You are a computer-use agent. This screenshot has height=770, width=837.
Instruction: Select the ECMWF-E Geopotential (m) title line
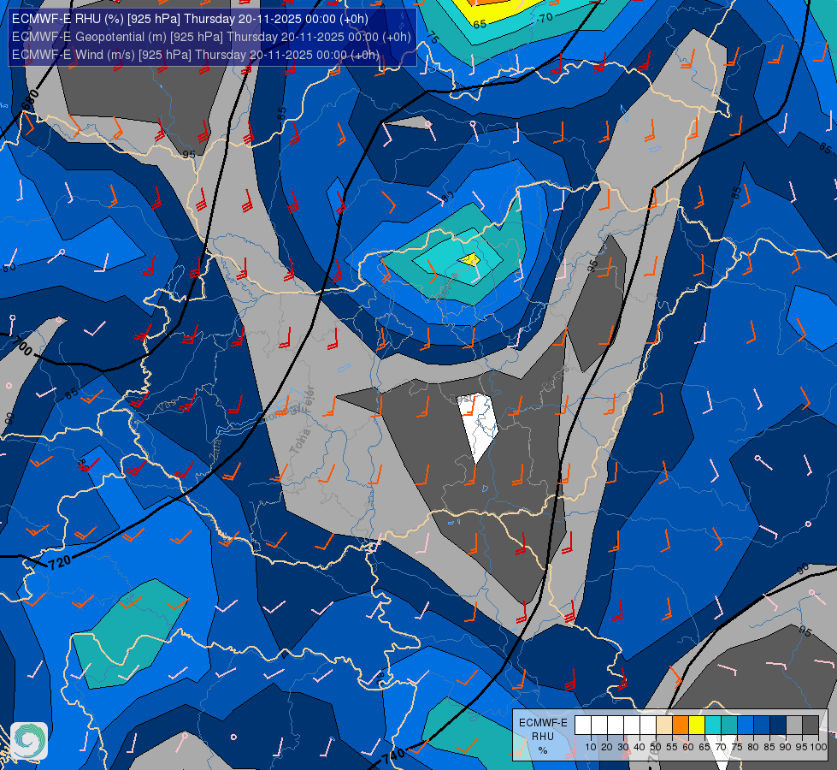[x=211, y=37]
